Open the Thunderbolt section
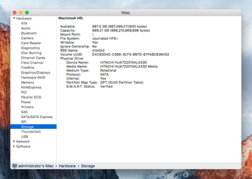 coord(31,132)
